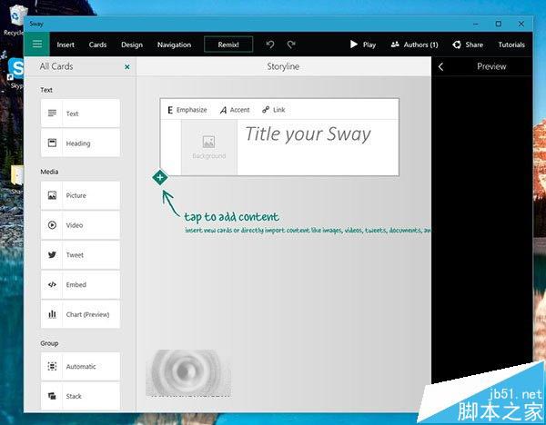Open the Cards menu
This screenshot has width=546, height=425.
coord(97,44)
